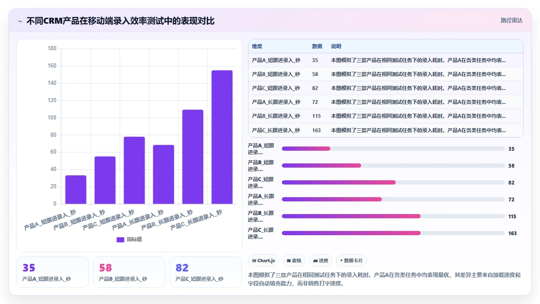The image size is (540, 304).
Task: Click the dashboard title text
Action: tap(121, 21)
